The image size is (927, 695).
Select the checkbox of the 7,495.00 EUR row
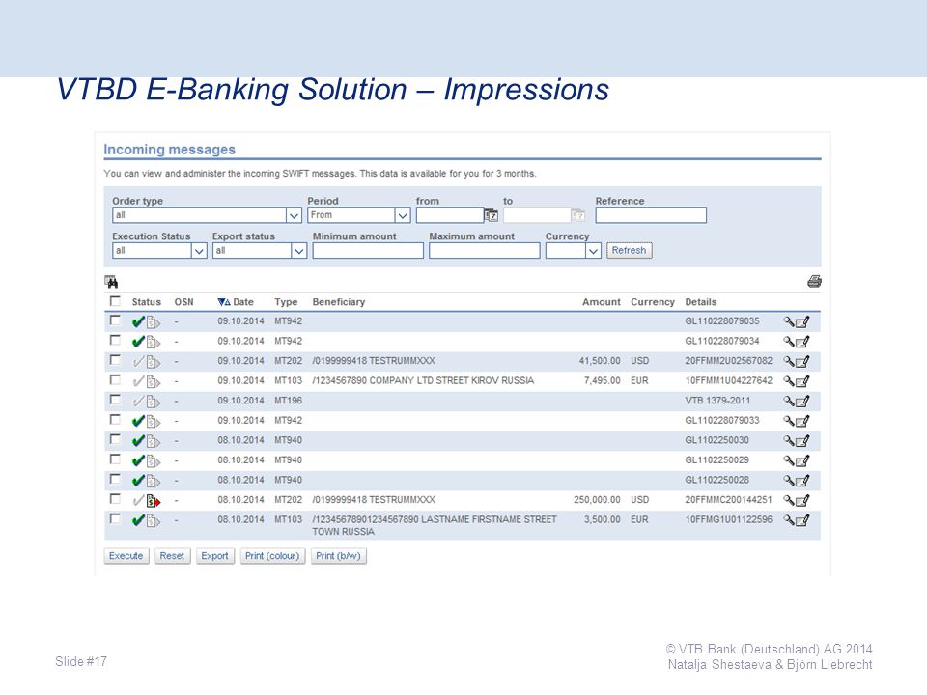(x=115, y=380)
